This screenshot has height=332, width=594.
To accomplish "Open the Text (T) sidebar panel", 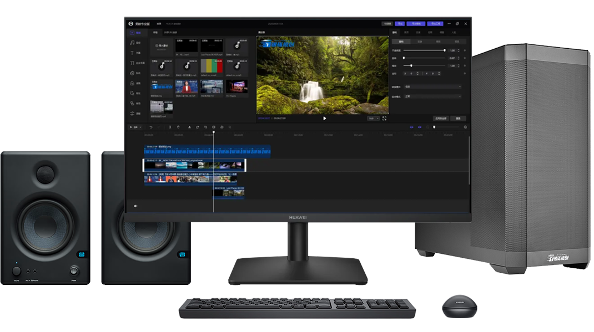I will click(x=132, y=53).
